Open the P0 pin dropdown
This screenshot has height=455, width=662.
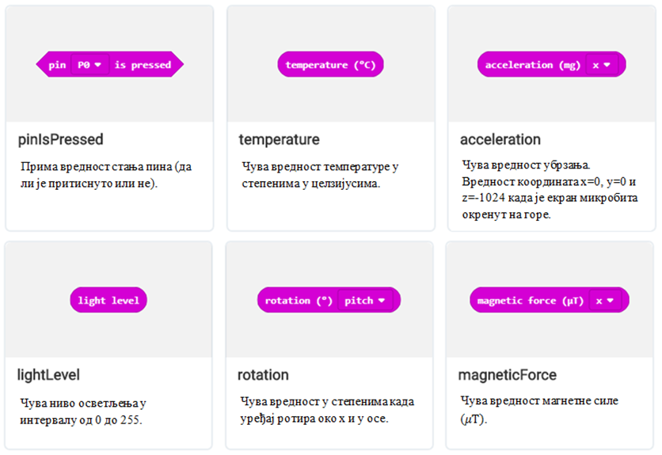pos(89,65)
